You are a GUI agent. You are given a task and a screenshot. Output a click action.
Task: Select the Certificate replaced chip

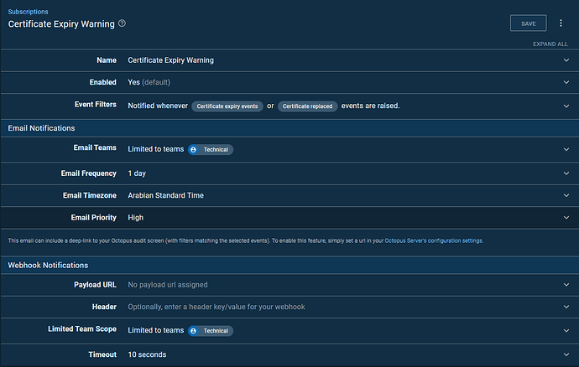click(x=307, y=106)
